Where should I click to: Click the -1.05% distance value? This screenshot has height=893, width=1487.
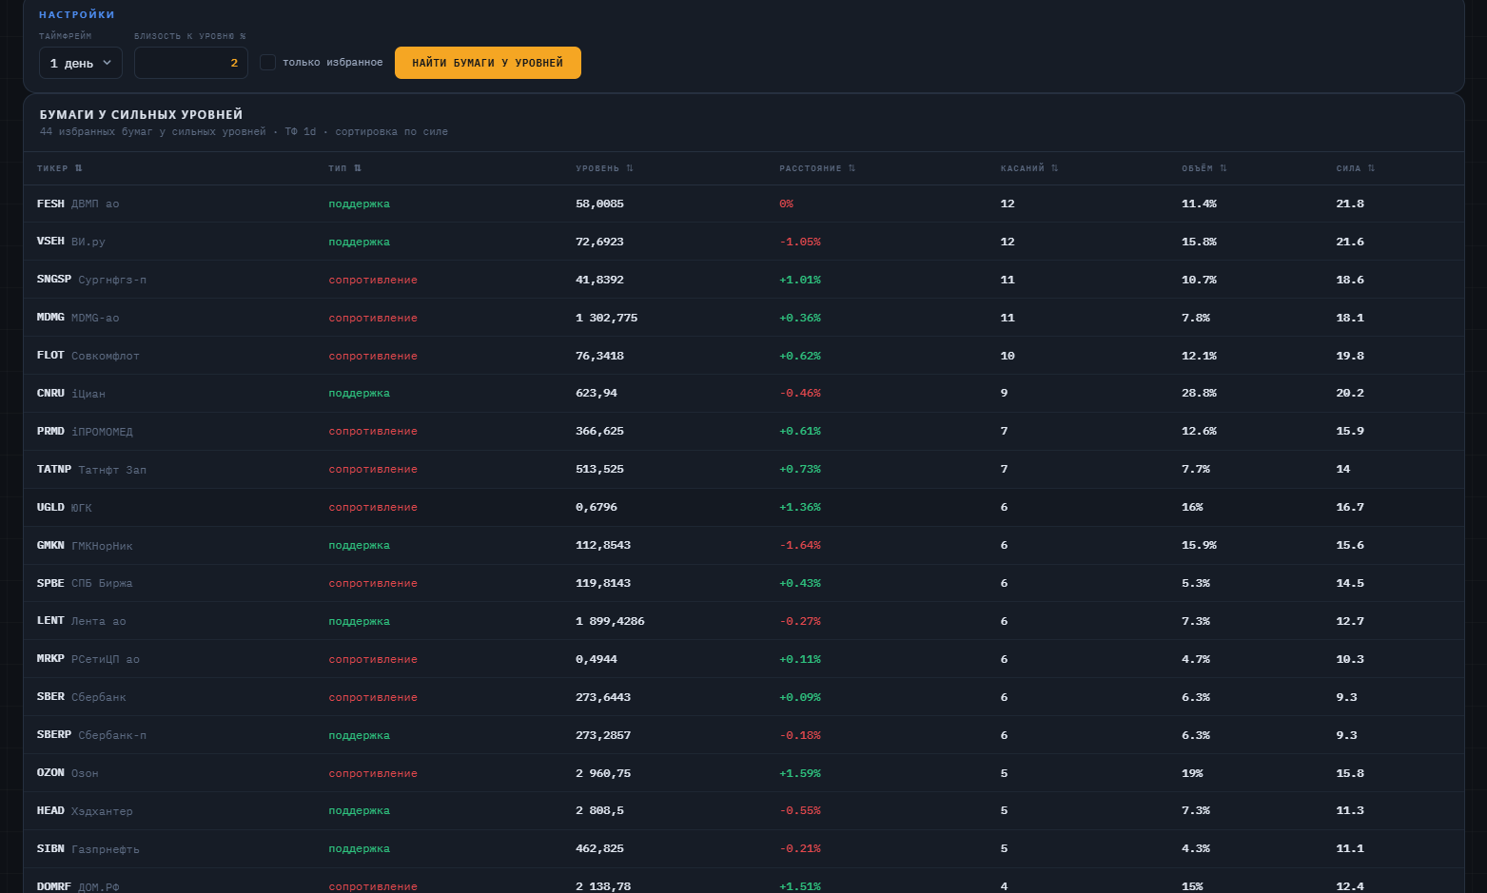(x=800, y=242)
